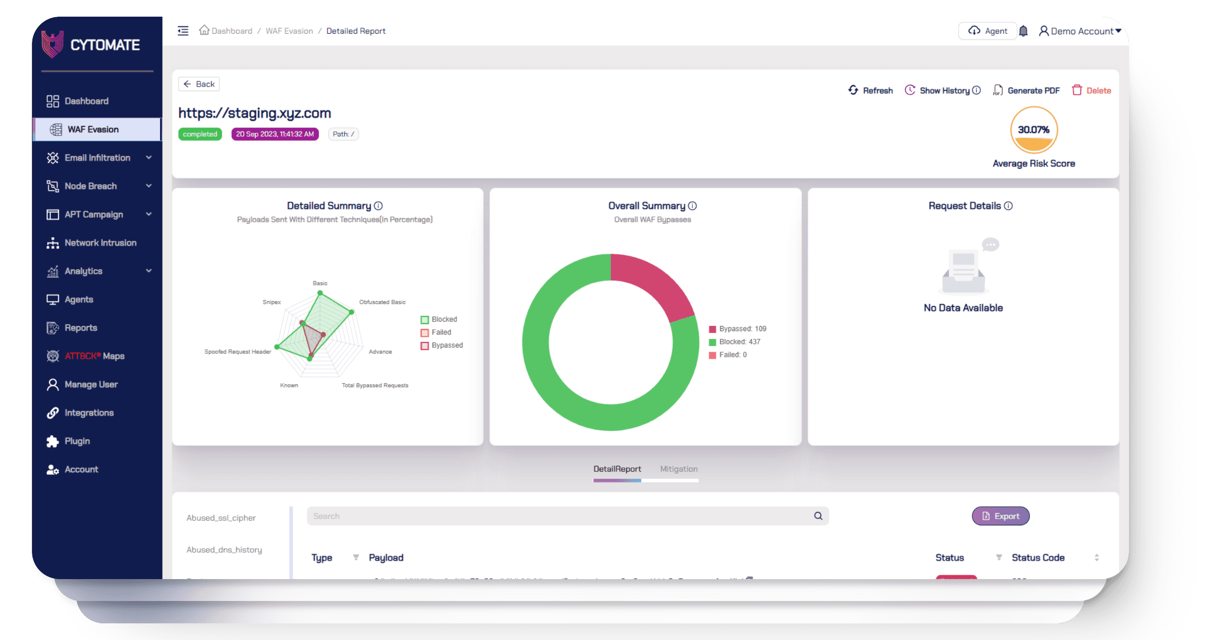The height and width of the screenshot is (640, 1230).
Task: Click the Network Intrusion icon
Action: tap(52, 243)
